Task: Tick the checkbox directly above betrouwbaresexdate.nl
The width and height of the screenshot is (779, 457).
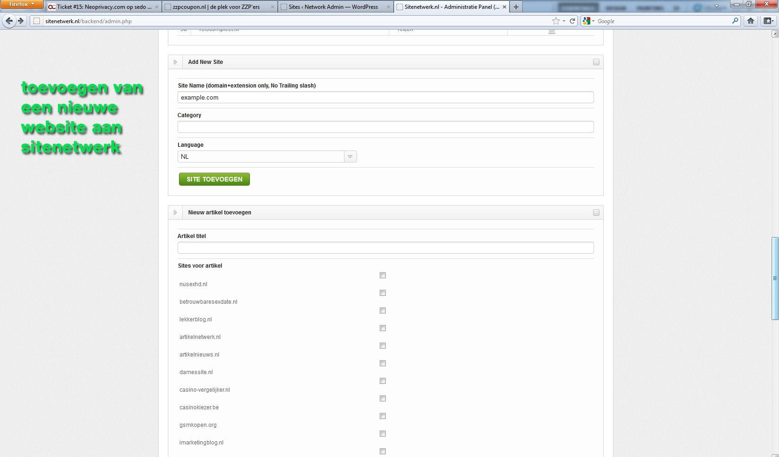Action: (x=383, y=293)
